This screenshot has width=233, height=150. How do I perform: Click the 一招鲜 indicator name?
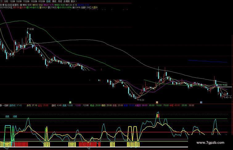tap(6, 105)
